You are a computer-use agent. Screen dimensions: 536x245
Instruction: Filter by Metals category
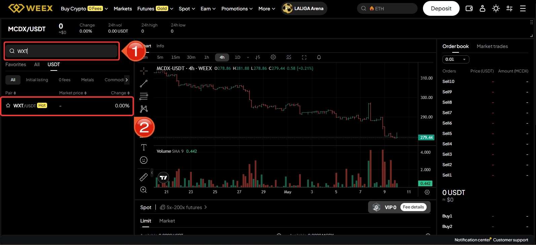pyautogui.click(x=87, y=80)
